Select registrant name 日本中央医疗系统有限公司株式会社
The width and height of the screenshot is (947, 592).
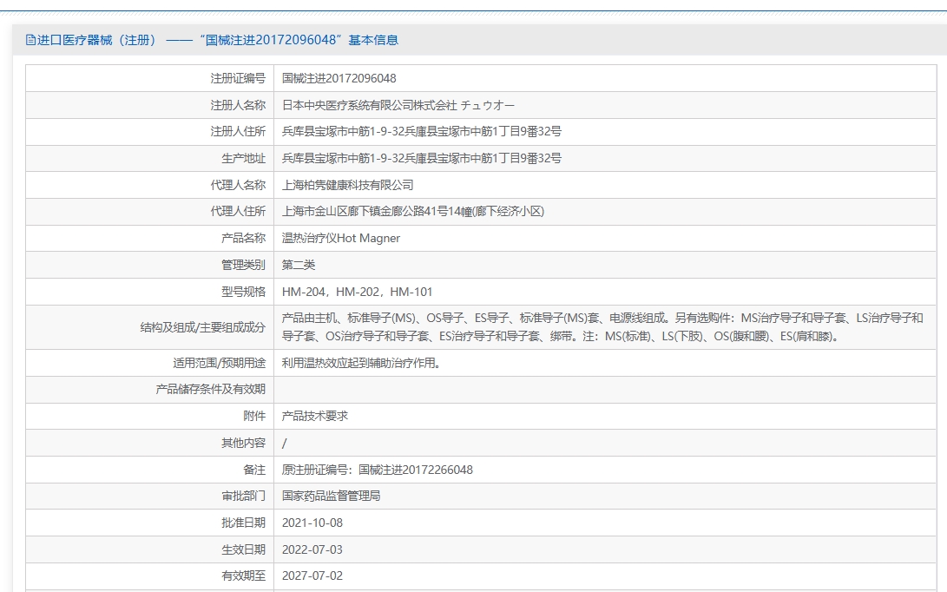[369, 105]
